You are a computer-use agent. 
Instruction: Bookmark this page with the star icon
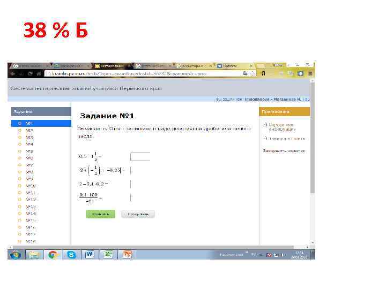click(x=253, y=73)
